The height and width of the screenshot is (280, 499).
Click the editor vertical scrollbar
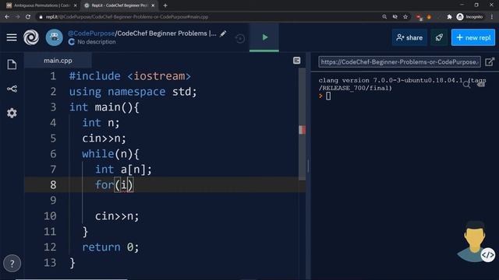302,124
